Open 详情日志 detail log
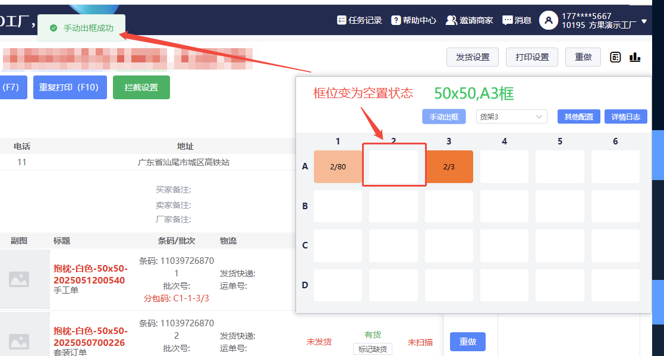 (x=625, y=117)
